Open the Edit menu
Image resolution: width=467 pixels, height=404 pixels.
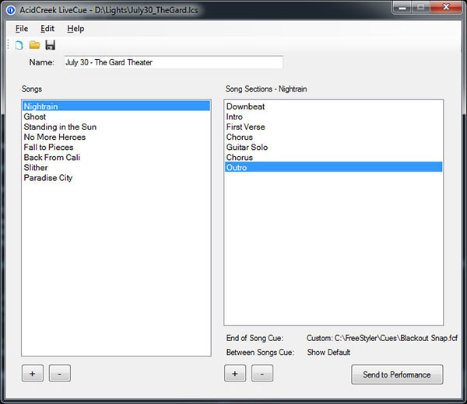47,29
